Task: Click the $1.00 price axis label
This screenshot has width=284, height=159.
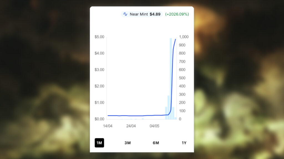Action: (99, 103)
